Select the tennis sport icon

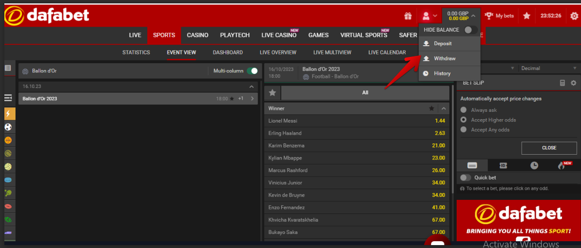(x=8, y=153)
